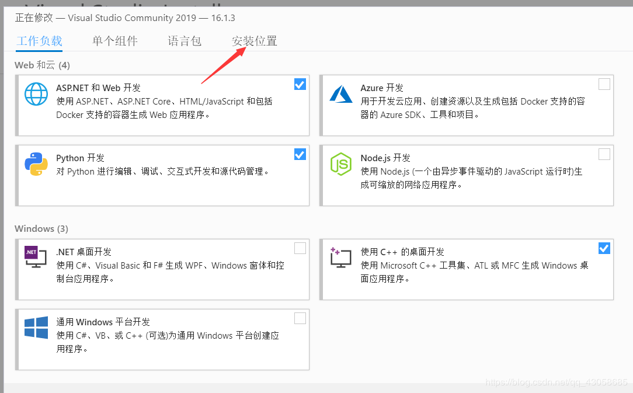This screenshot has width=633, height=393.
Task: Click the Node.js hexagon icon
Action: [x=341, y=164]
